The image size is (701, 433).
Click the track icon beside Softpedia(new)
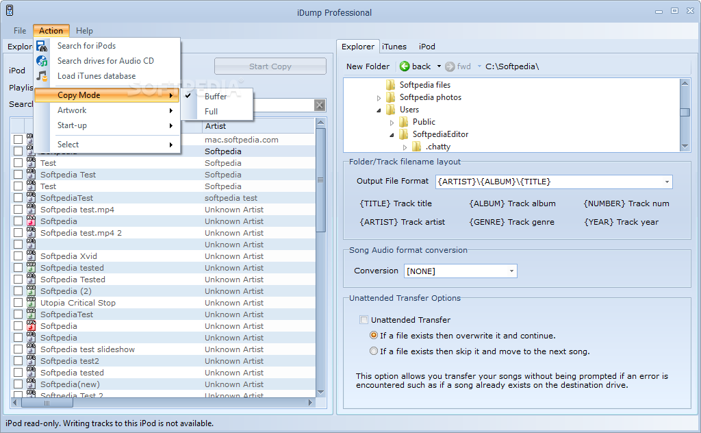click(31, 384)
